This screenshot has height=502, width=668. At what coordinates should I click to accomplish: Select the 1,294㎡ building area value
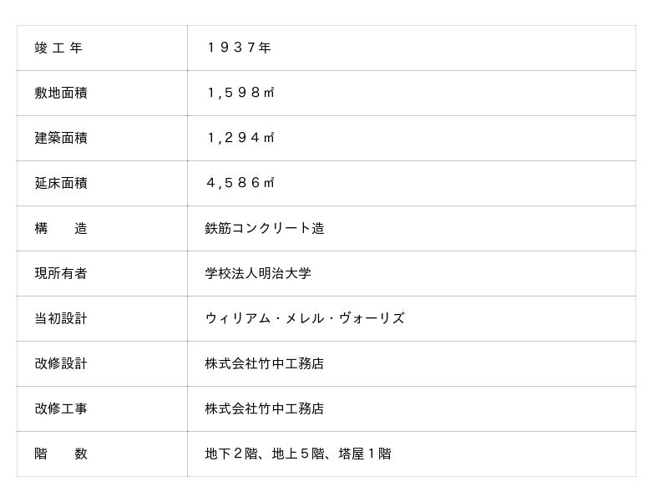pos(240,138)
